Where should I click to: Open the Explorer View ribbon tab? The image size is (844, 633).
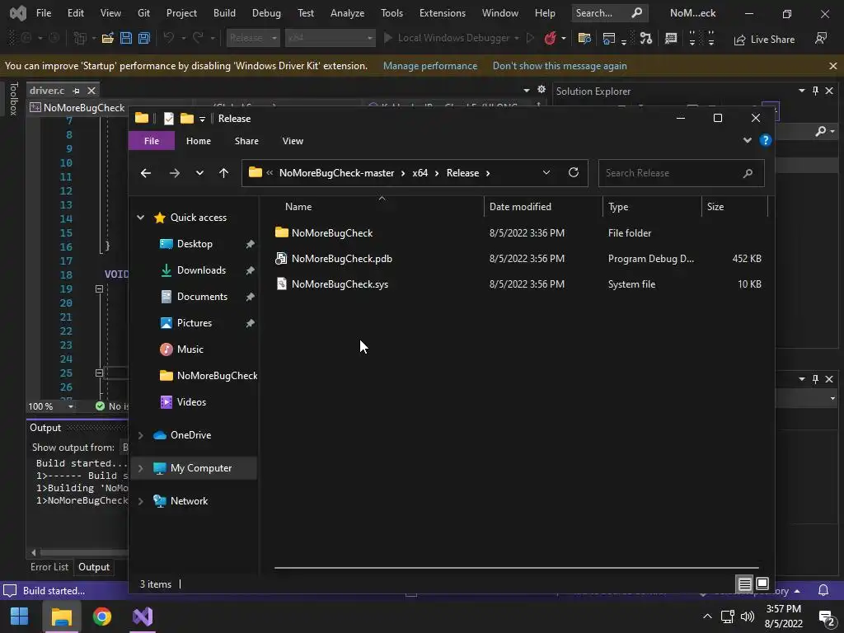pos(293,141)
